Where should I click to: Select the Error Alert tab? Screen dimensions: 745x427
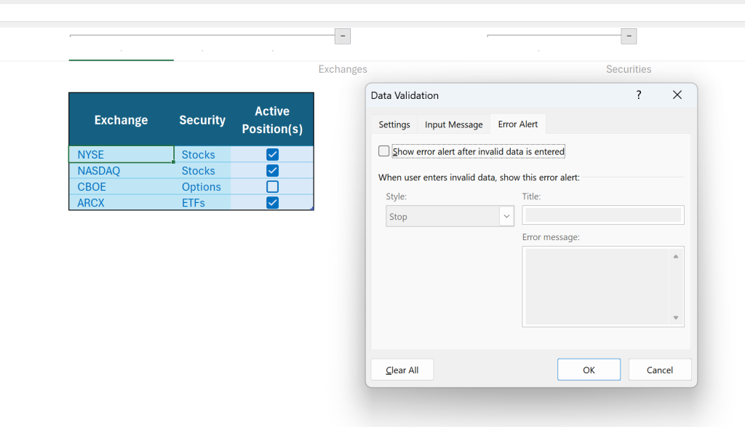(x=518, y=124)
